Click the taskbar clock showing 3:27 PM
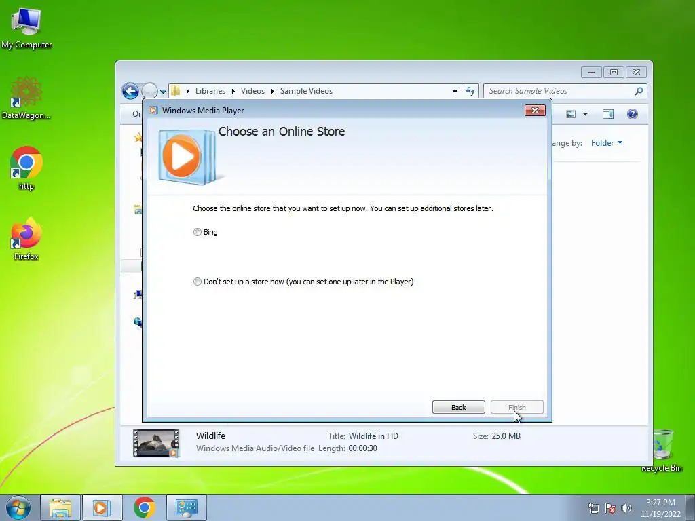695x521 pixels. [660, 508]
